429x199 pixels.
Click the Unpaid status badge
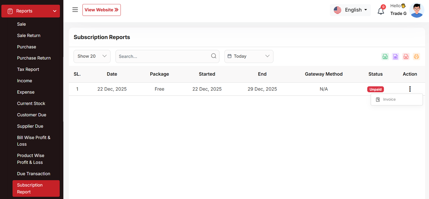click(x=375, y=89)
